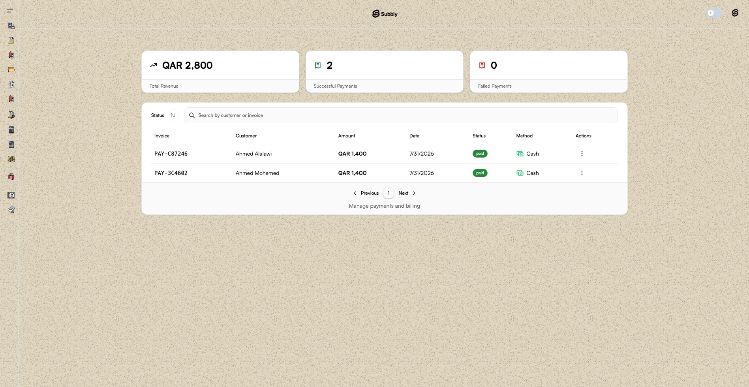
Task: Click Manage payments and billing caption
Action: [385, 206]
